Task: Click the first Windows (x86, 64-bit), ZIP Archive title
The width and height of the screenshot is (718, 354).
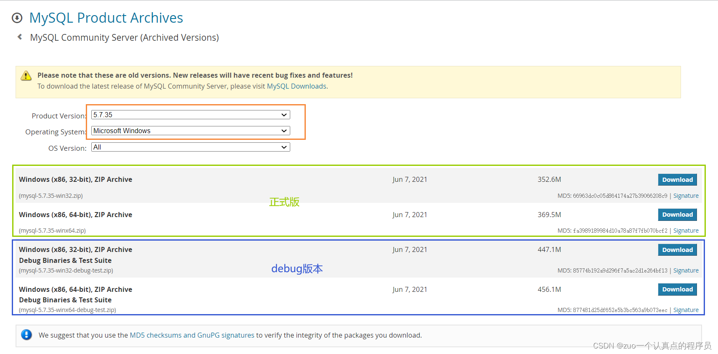Action: click(x=76, y=215)
